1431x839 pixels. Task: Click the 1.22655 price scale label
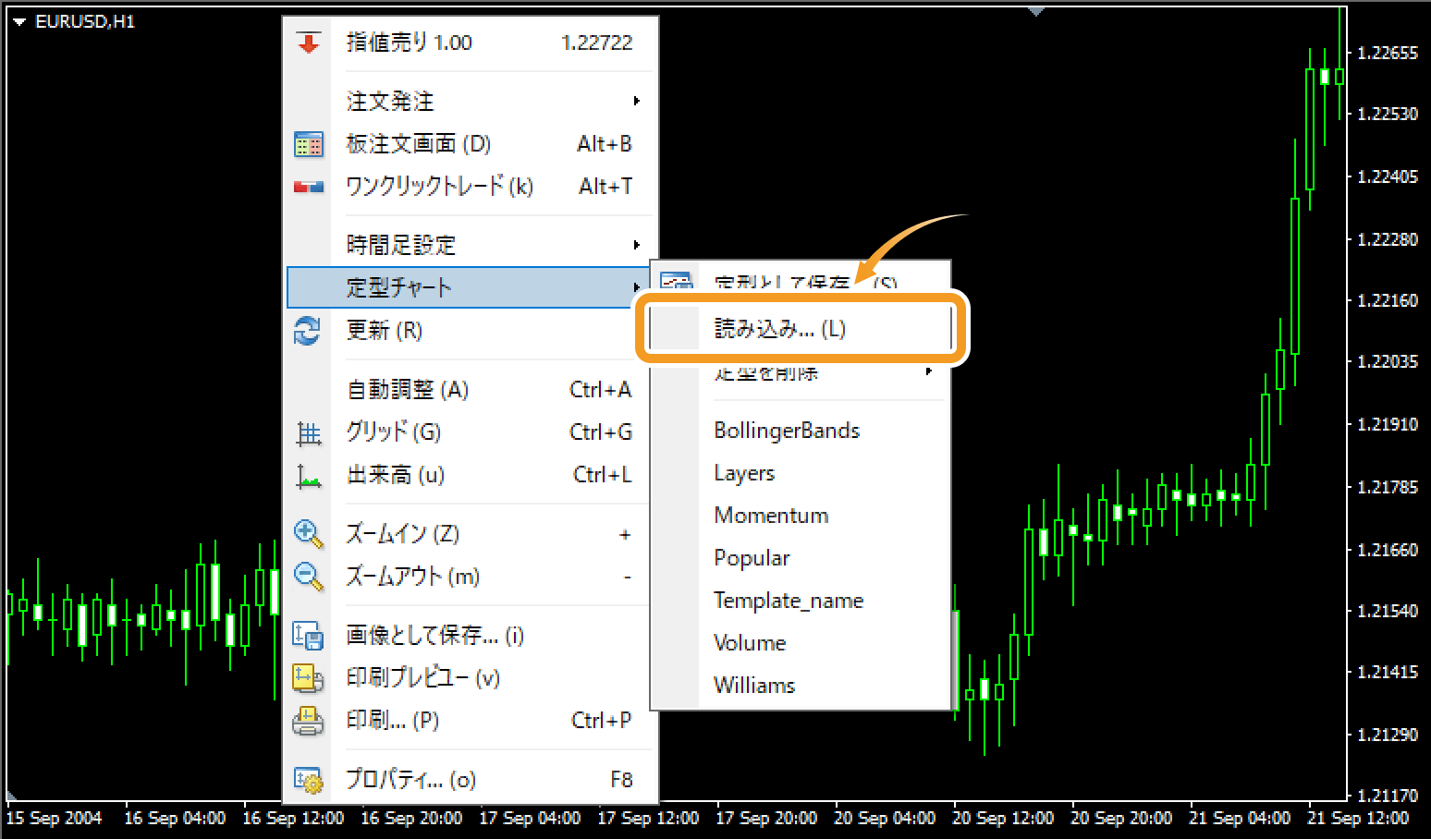[1388, 54]
